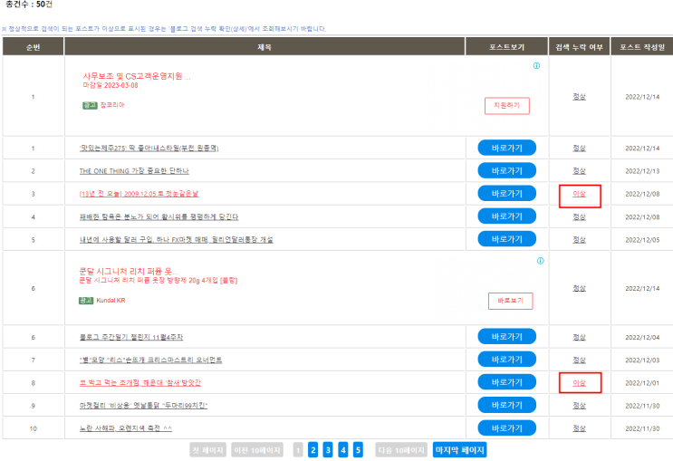Click 정상 status for THE ONE THING post
Viewport: 673px width, 461px height.
[x=579, y=171]
